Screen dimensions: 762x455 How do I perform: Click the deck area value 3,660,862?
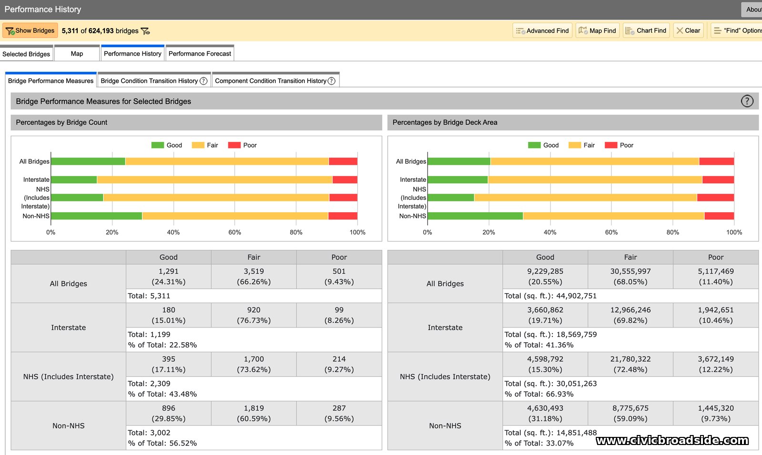pos(545,310)
